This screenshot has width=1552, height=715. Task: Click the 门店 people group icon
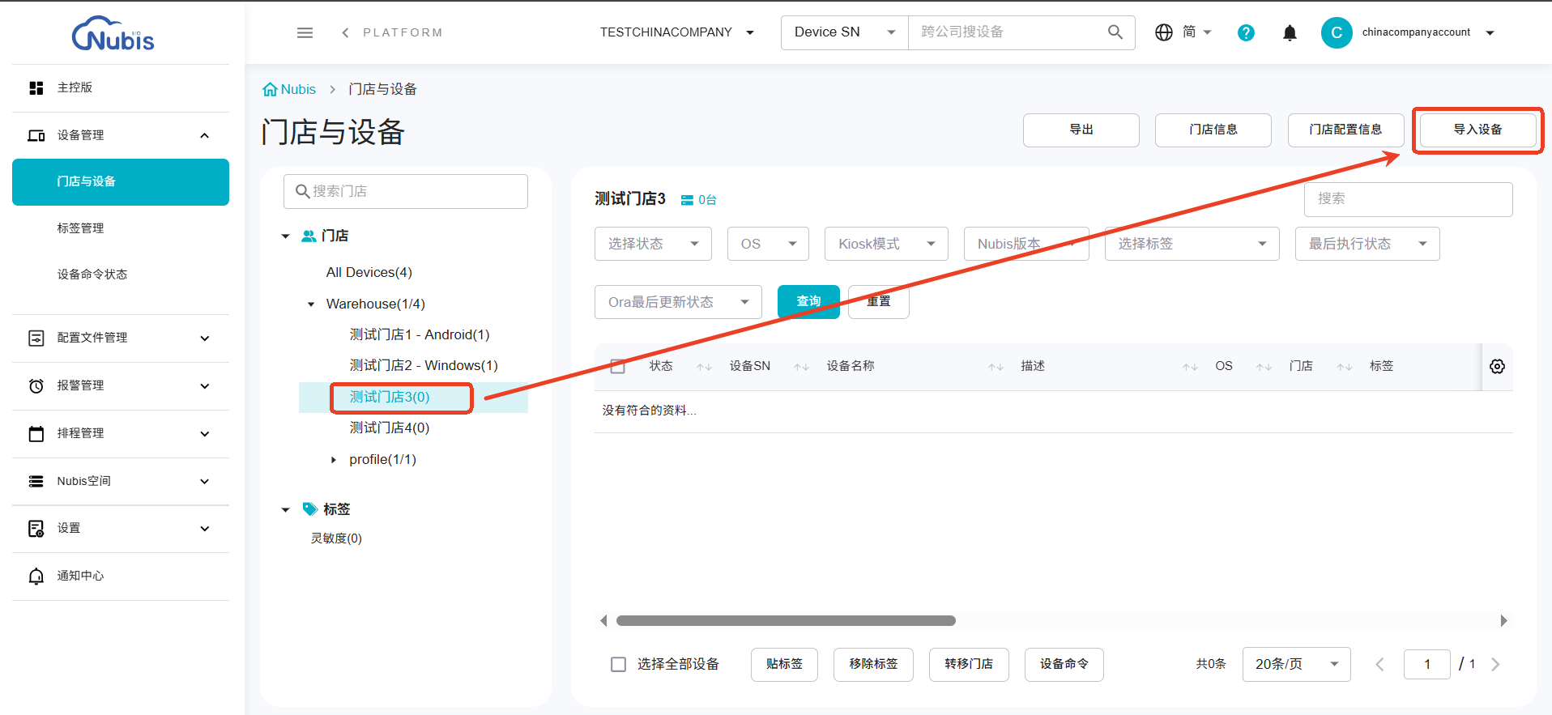click(309, 236)
